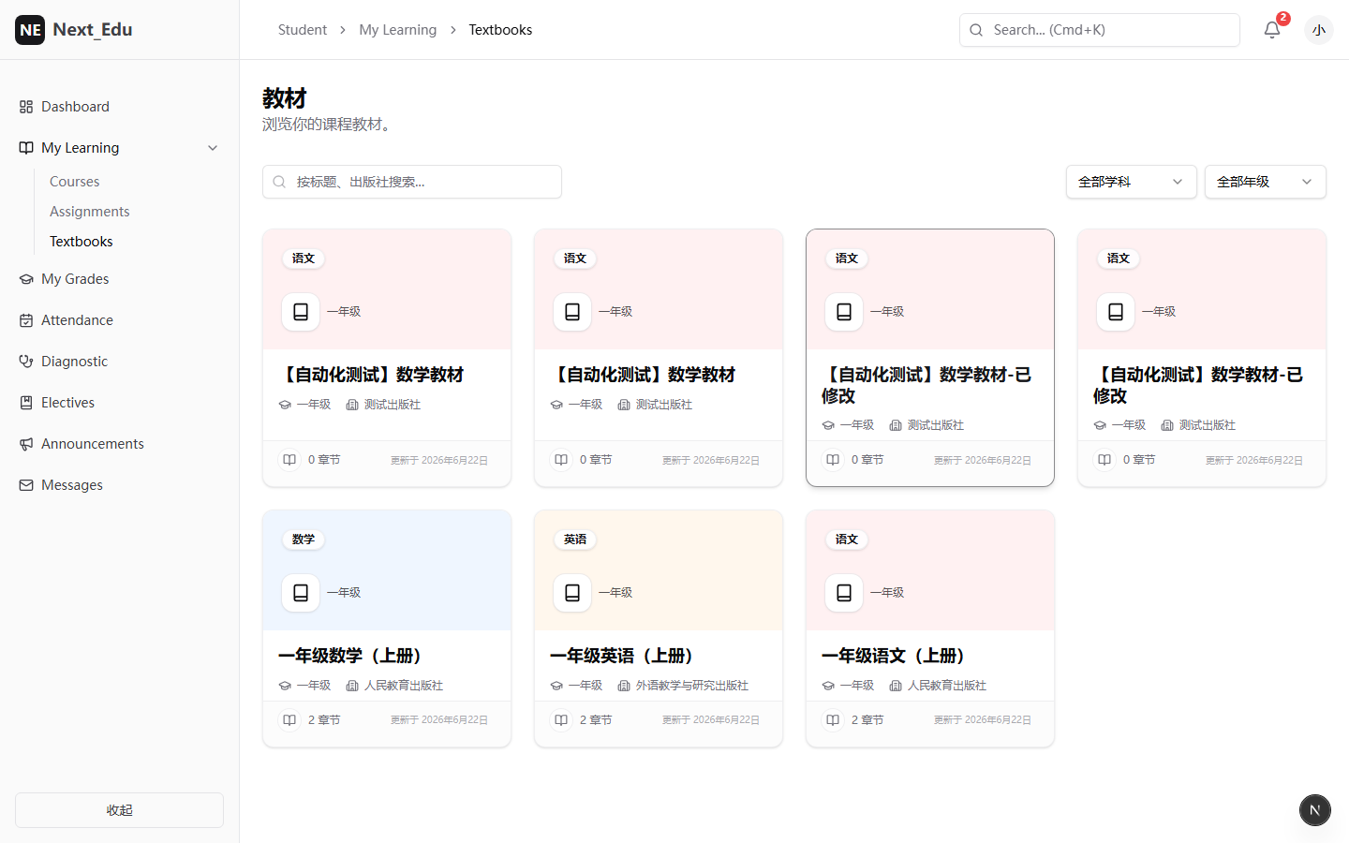Click the Student breadcrumb link
This screenshot has height=843, width=1349.
[303, 30]
